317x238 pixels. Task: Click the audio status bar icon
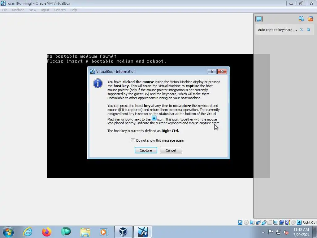(x=252, y=223)
